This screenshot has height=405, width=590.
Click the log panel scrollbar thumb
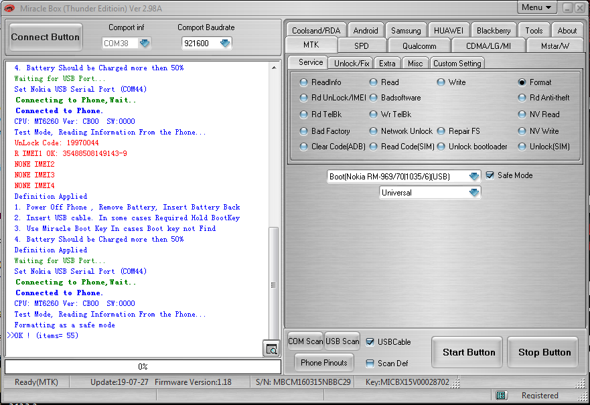click(x=274, y=285)
